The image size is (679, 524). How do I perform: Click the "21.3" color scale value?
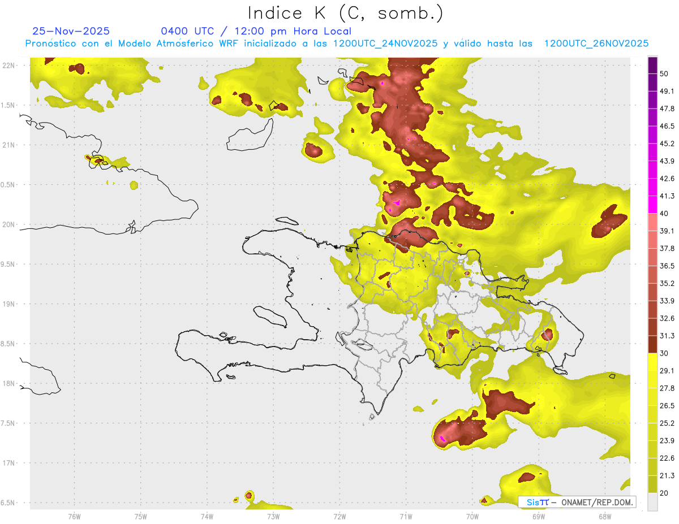(667, 476)
